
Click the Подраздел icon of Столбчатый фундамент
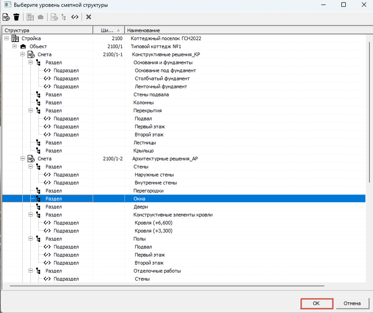tap(47, 78)
